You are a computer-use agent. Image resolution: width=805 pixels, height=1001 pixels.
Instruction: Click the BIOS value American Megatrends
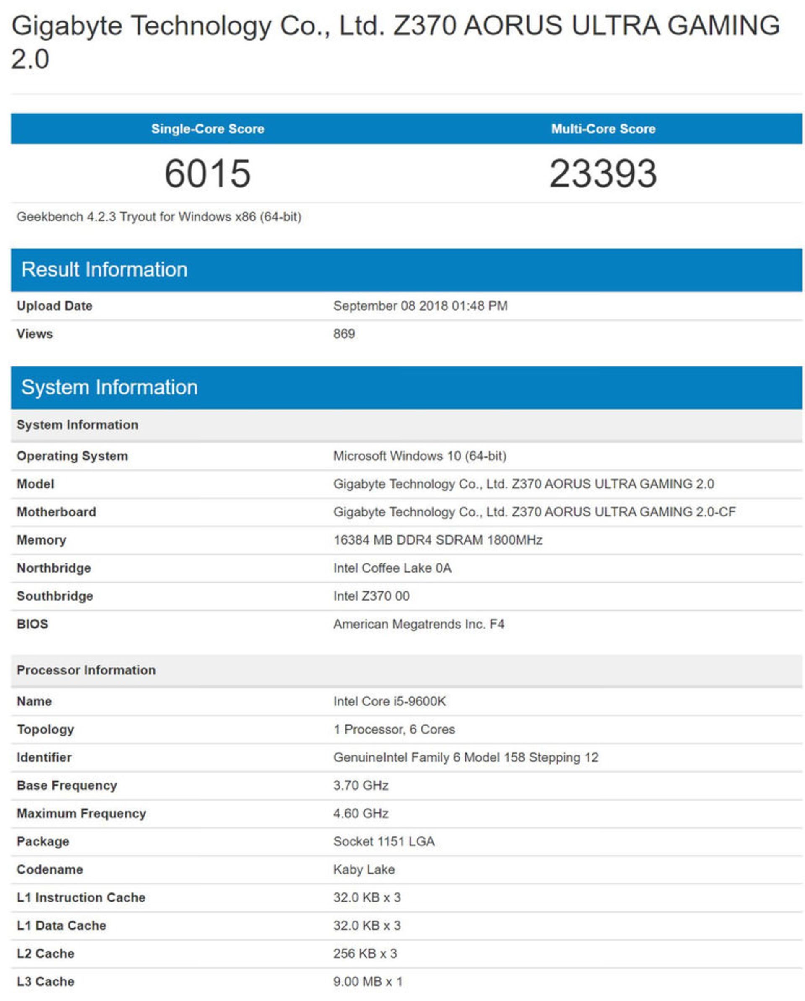tap(418, 624)
